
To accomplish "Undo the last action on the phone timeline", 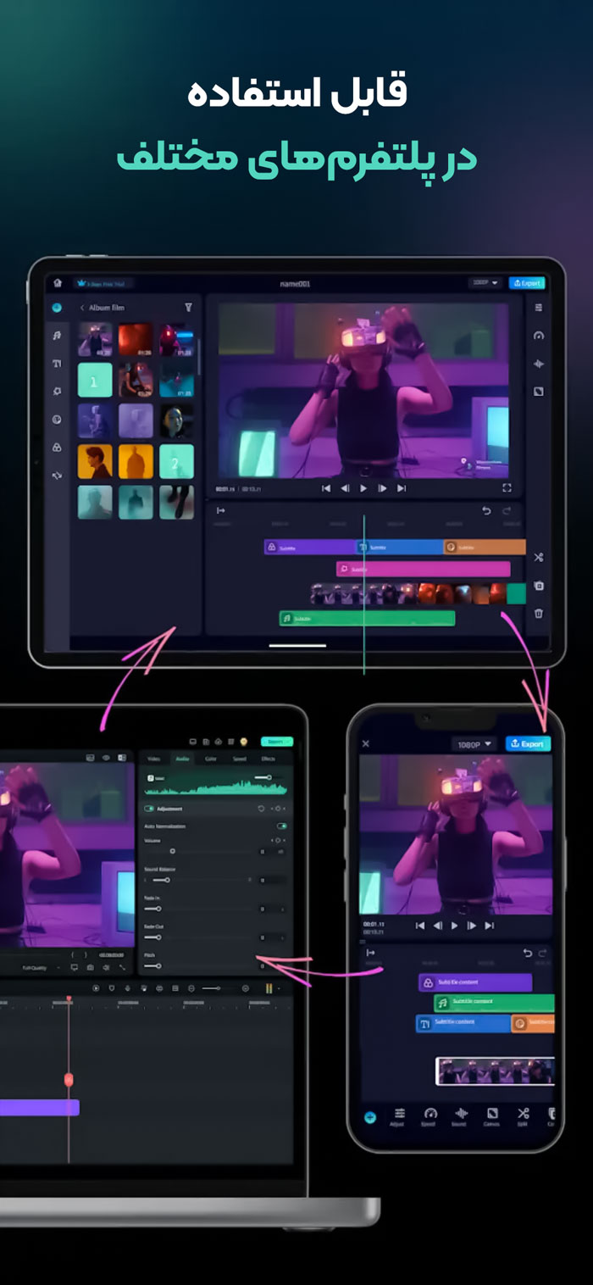I will (527, 954).
